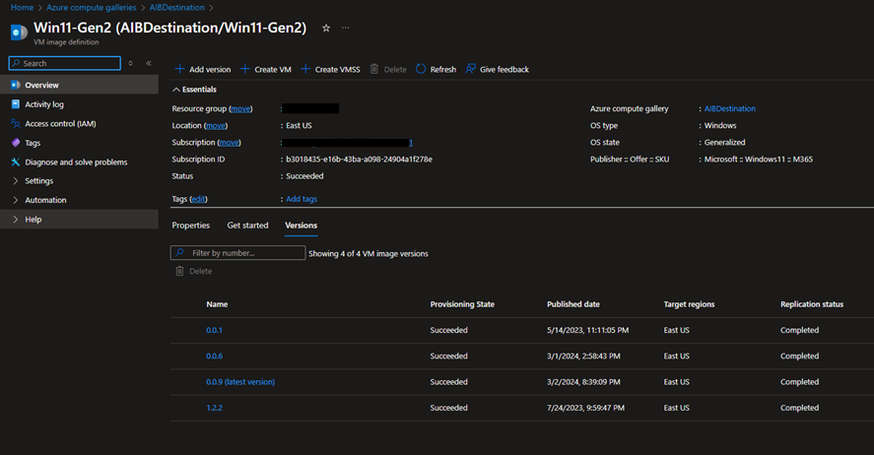The width and height of the screenshot is (874, 455).
Task: Open image version 0.0.1
Action: pyautogui.click(x=214, y=330)
